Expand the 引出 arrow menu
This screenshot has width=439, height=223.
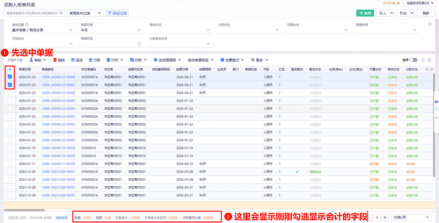pyautogui.click(x=412, y=13)
